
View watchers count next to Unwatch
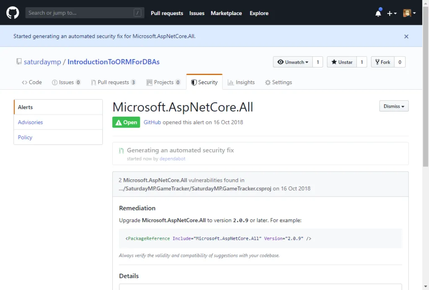pos(318,62)
